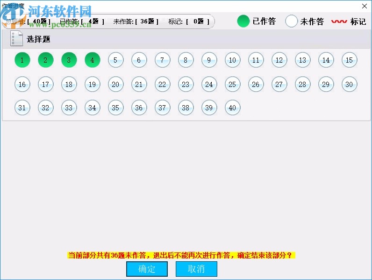Click the yellow warning message text
This screenshot has width=372, height=280.
(x=181, y=255)
